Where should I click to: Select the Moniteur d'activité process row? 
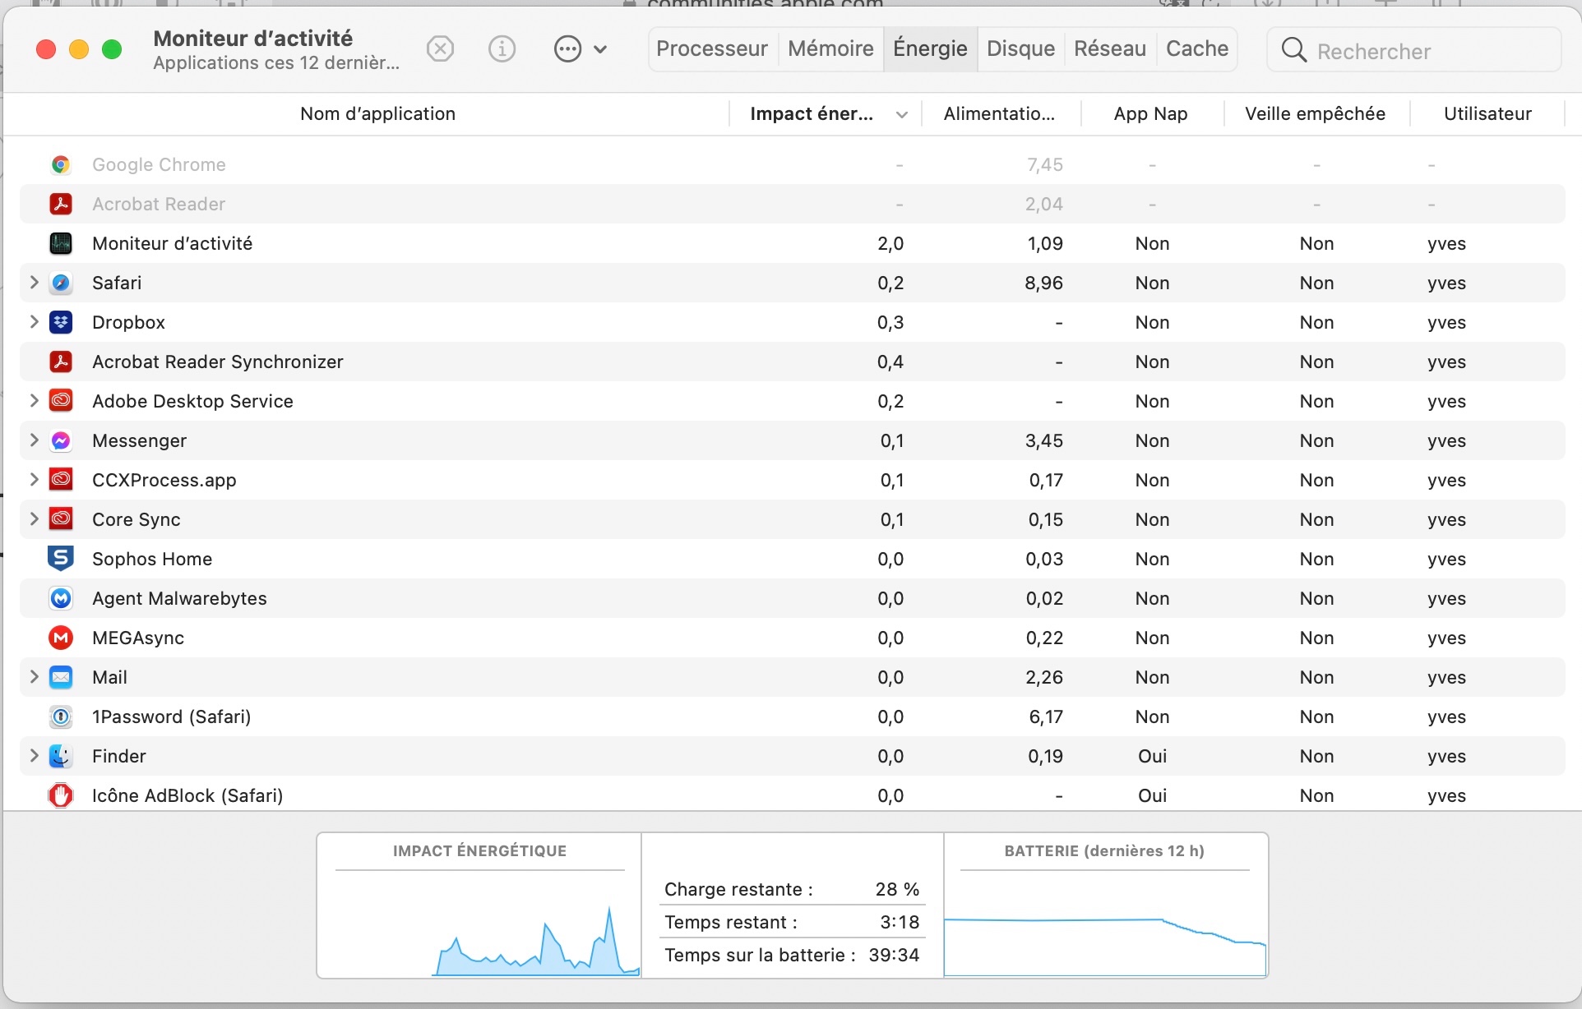411,244
